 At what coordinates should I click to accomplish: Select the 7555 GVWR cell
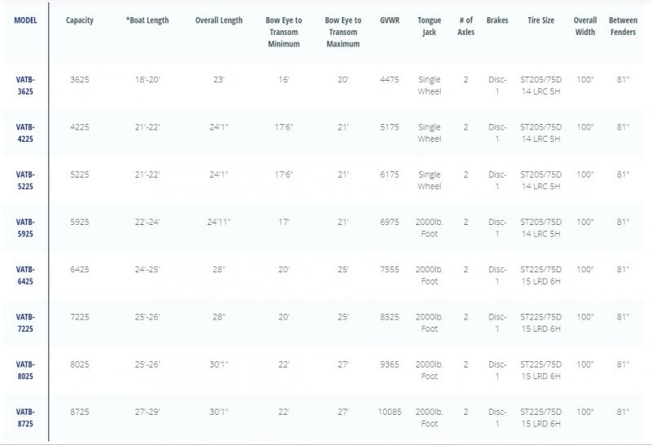pyautogui.click(x=390, y=269)
